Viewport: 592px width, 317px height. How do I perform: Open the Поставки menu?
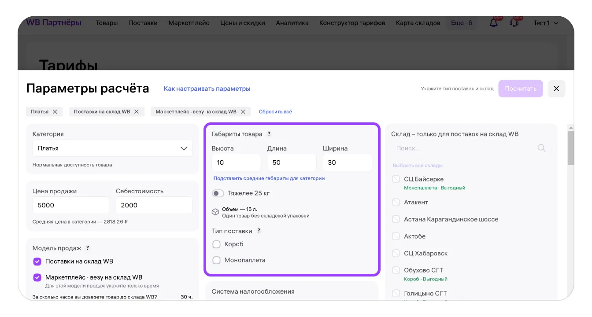[x=143, y=23]
